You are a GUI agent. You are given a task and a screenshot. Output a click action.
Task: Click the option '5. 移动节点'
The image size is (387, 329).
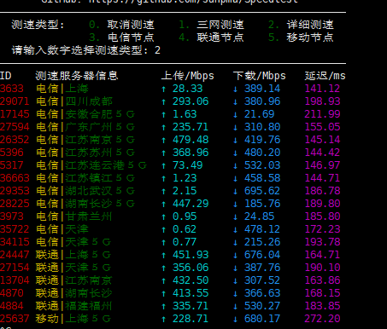tap(301, 38)
